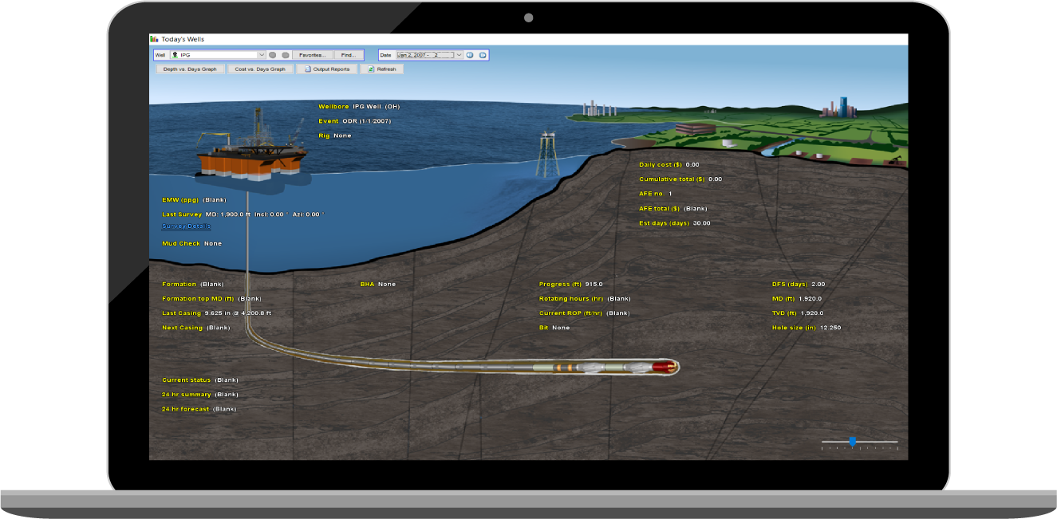Click the AFE total ($) entry

pos(672,209)
